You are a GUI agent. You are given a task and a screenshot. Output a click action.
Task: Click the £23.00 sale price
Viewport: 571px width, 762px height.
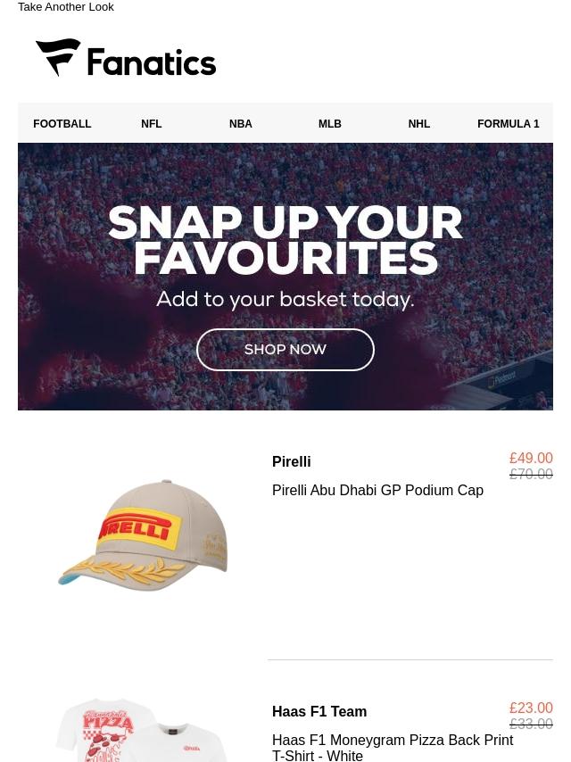pyautogui.click(x=531, y=708)
